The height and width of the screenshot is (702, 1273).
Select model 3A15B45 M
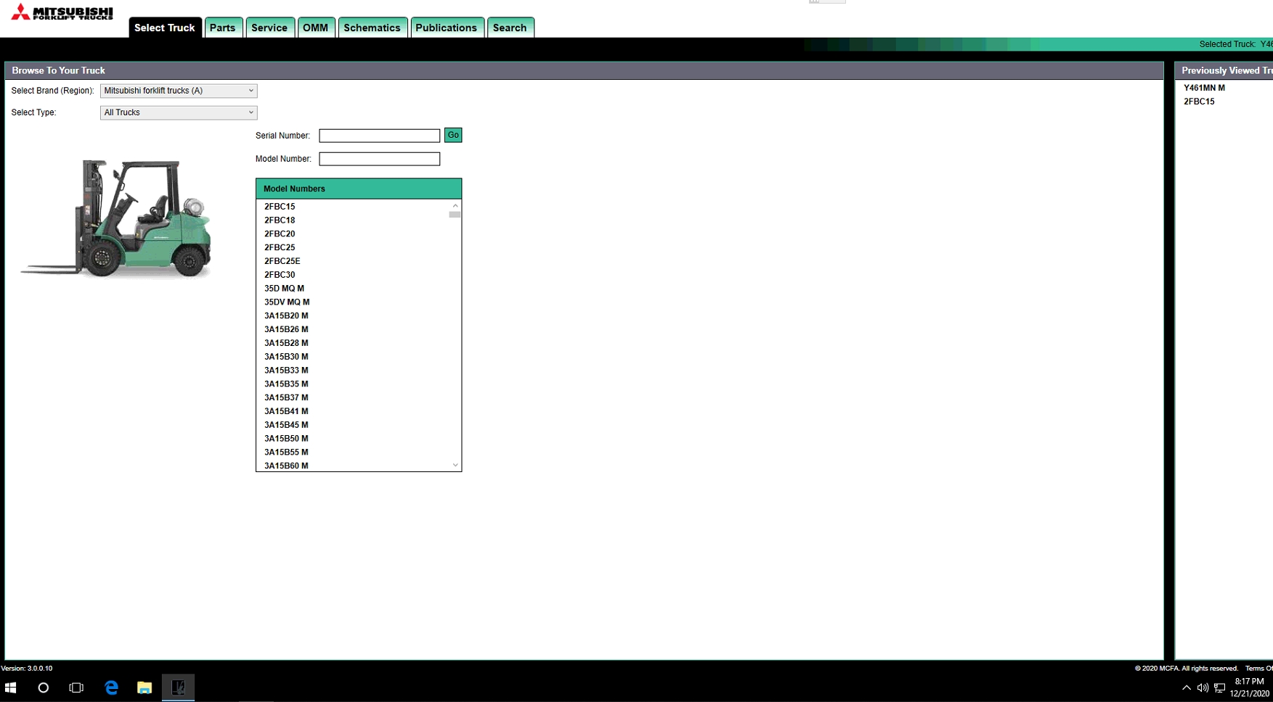point(286,425)
